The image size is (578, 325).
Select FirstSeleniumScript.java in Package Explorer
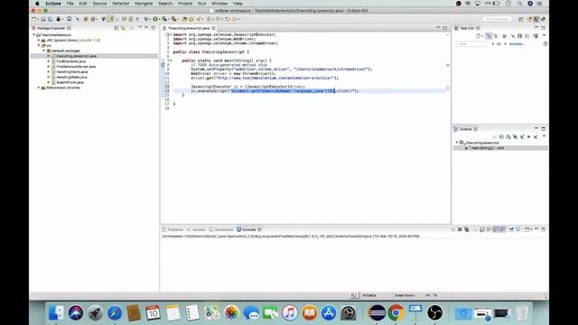click(76, 67)
